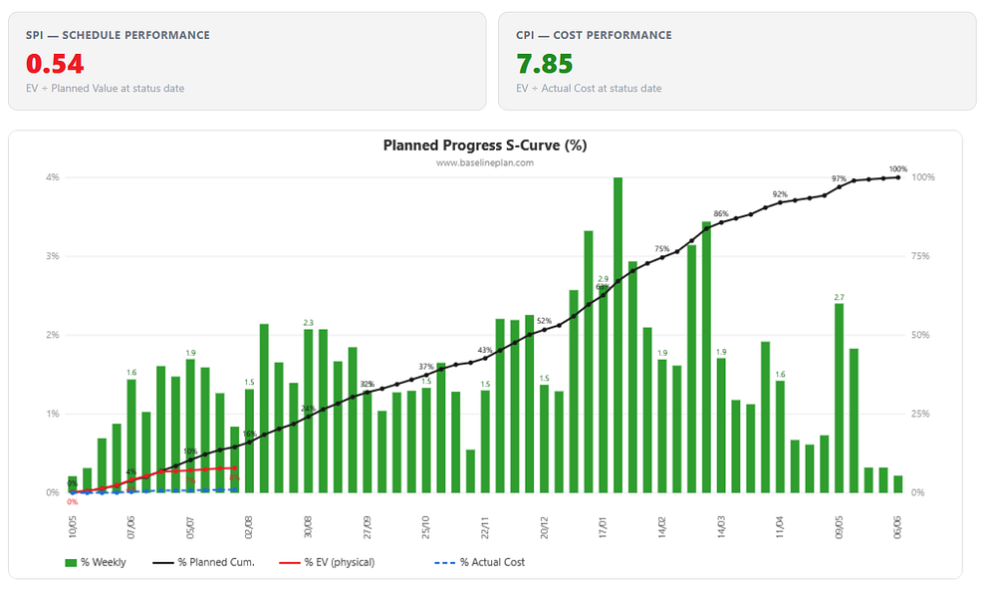This screenshot has height=598, width=994.
Task: Click the 97% label on the planned curve
Action: [x=840, y=178]
